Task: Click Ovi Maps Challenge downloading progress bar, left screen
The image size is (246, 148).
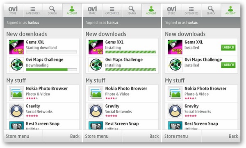Action: (52, 70)
